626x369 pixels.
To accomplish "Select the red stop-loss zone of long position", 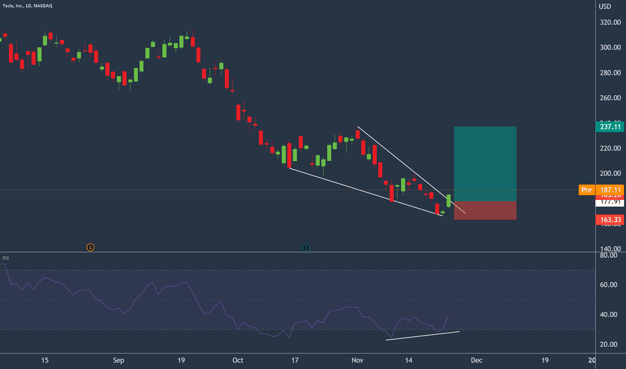I will pos(485,211).
